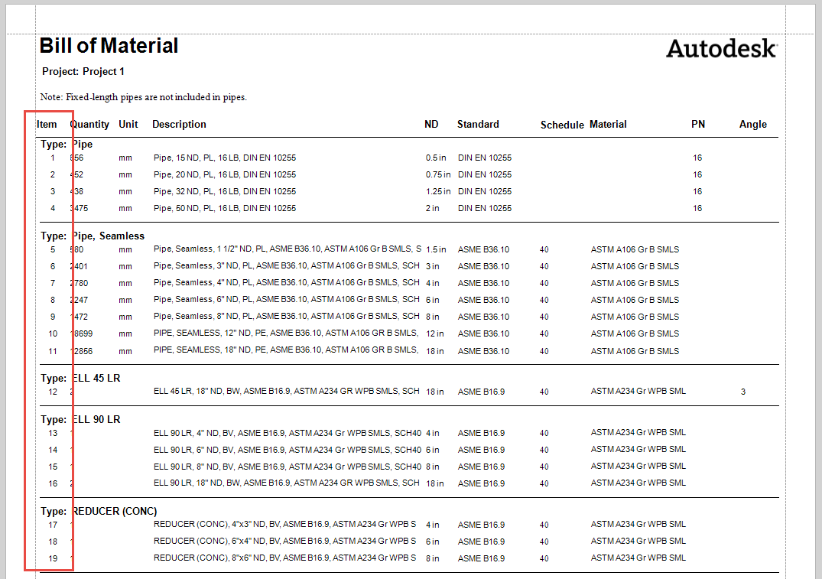
Task: Click the '12 in' ND value
Action: click(435, 333)
